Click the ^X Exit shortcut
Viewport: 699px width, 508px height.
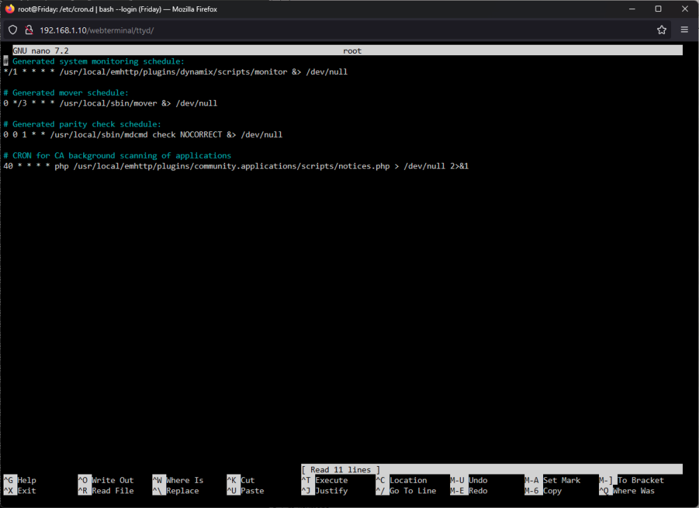pyautogui.click(x=20, y=491)
